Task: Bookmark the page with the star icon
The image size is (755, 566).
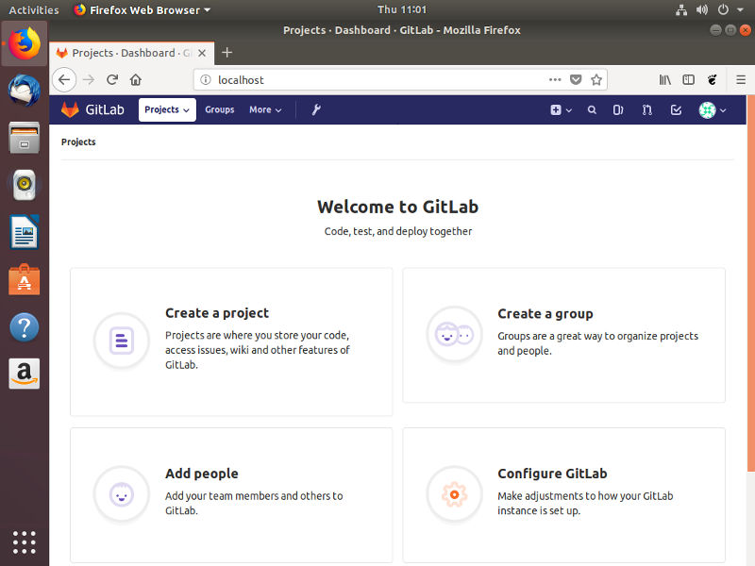Action: [x=596, y=80]
